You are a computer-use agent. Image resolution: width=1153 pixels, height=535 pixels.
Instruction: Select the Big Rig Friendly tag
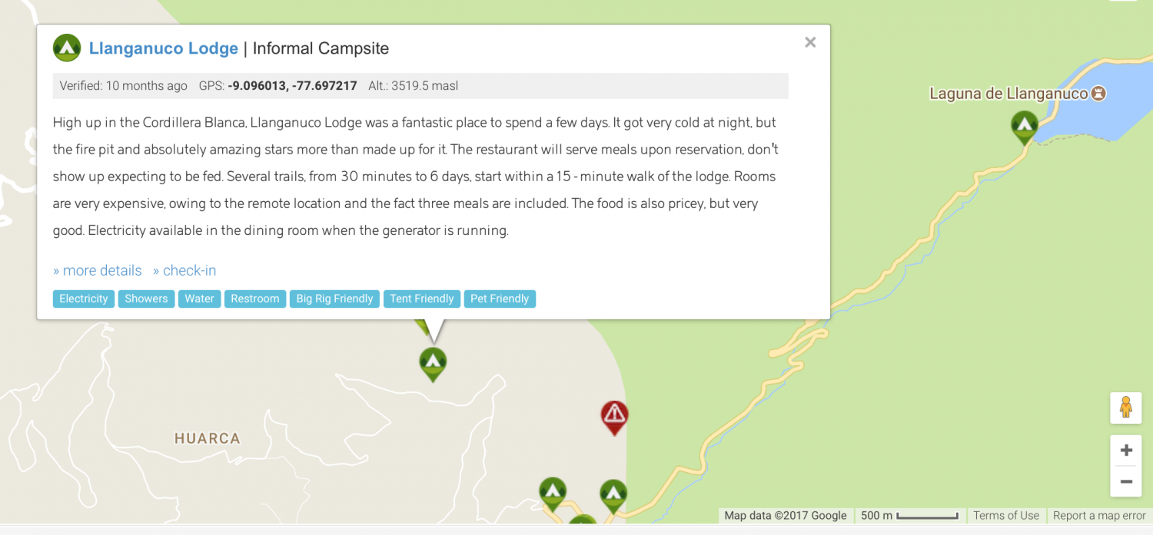334,299
